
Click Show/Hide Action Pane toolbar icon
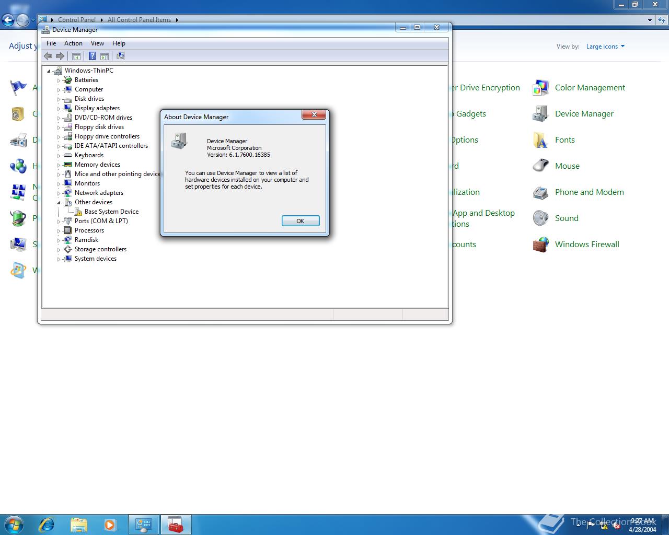pos(105,56)
